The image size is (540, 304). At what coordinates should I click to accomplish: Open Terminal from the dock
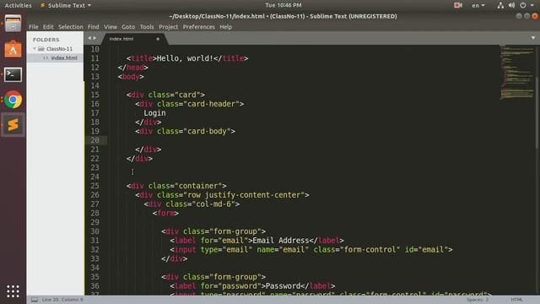tap(13, 74)
